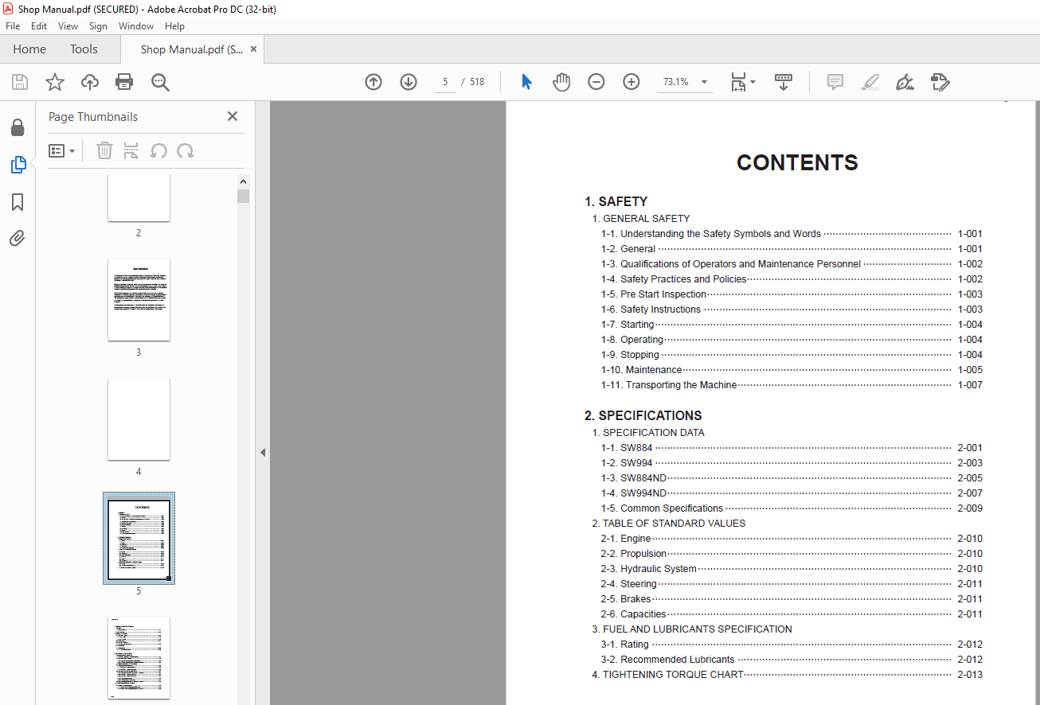The width and height of the screenshot is (1040, 705).
Task: Select the highlighter text tool
Action: tap(870, 82)
